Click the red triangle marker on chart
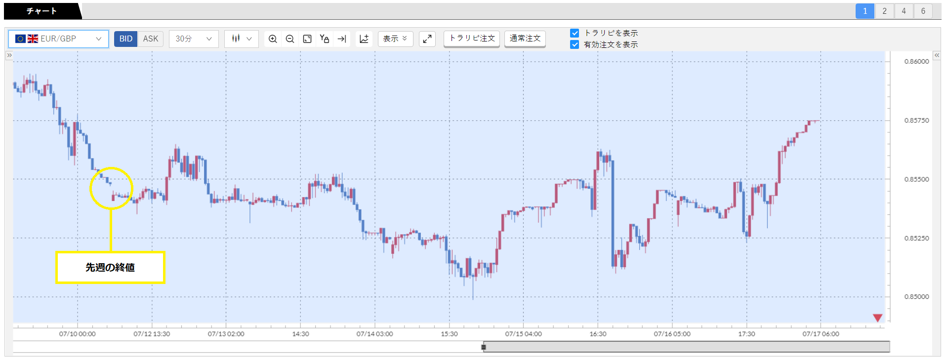 [877, 318]
